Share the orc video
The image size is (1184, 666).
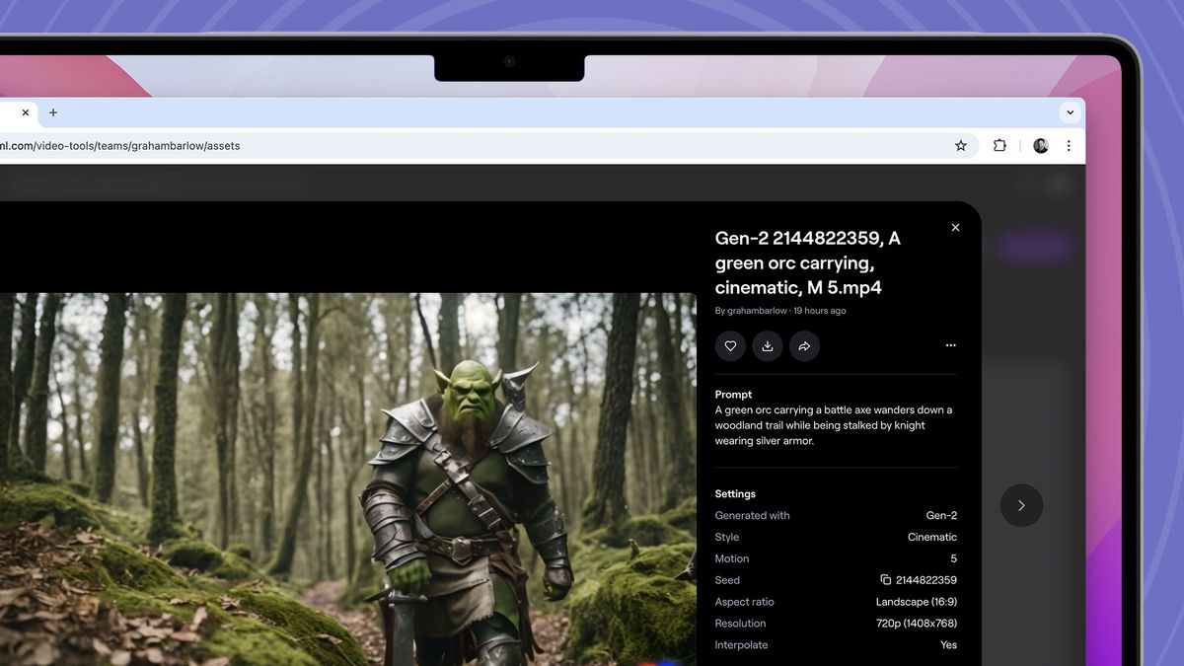804,346
